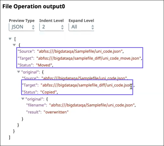Screen dimensions: 164x146
Task: Open the Expand Level dropdown showing All
Action: (x=81, y=27)
